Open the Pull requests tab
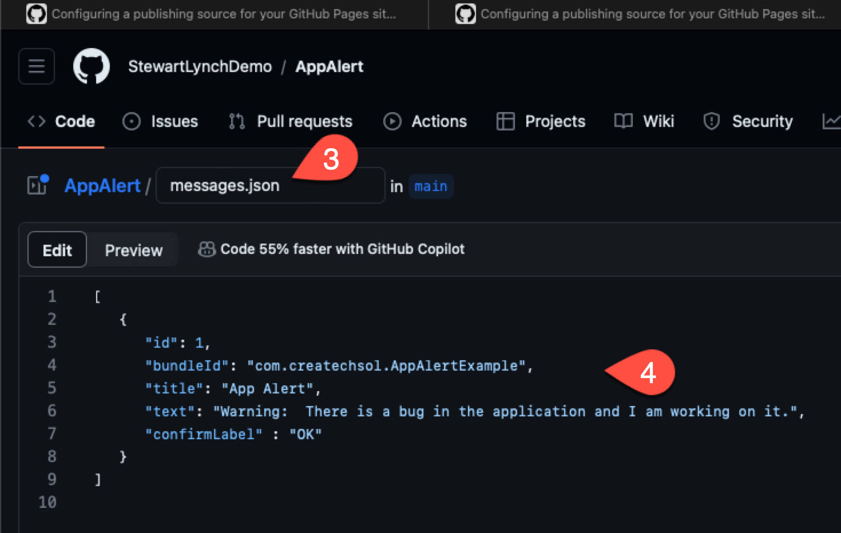Screen dimensions: 841x533 [291, 121]
